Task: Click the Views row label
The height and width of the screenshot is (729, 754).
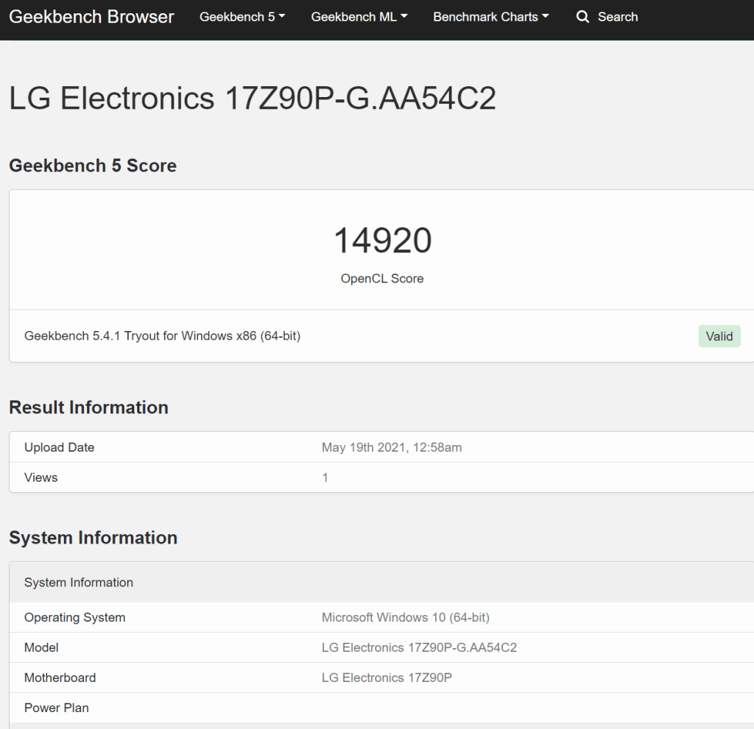Action: (x=40, y=477)
